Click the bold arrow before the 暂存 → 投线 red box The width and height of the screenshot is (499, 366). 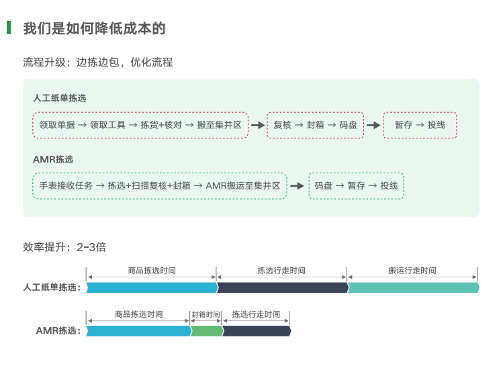(373, 125)
